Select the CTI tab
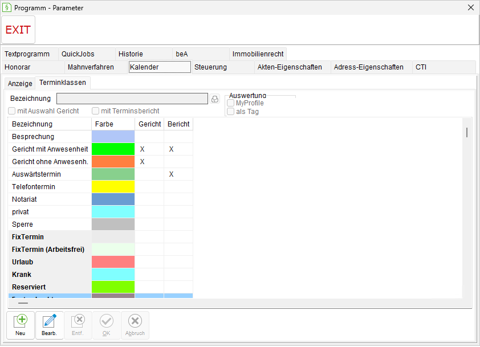The image size is (480, 347). (444, 67)
